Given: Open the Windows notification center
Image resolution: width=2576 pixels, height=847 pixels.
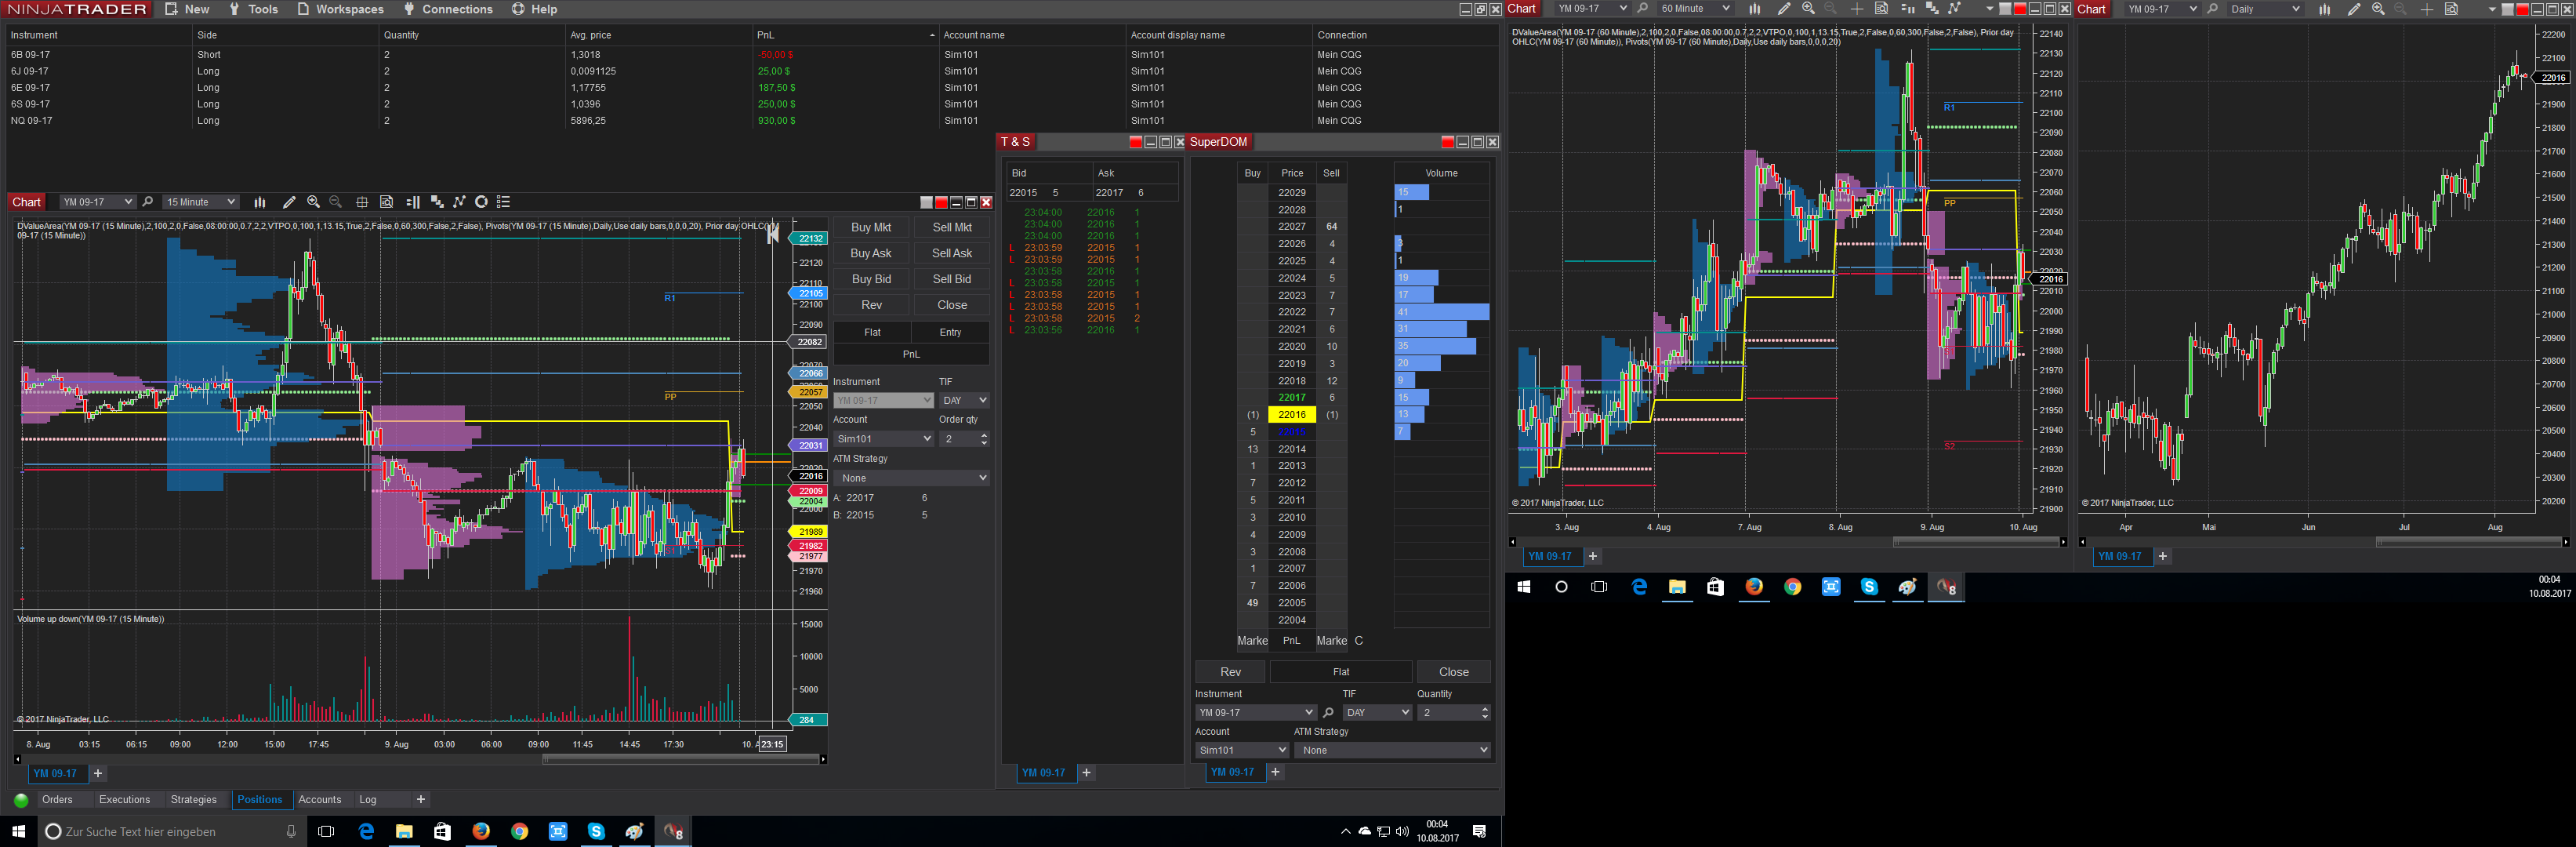Looking at the screenshot, I should tap(1479, 832).
